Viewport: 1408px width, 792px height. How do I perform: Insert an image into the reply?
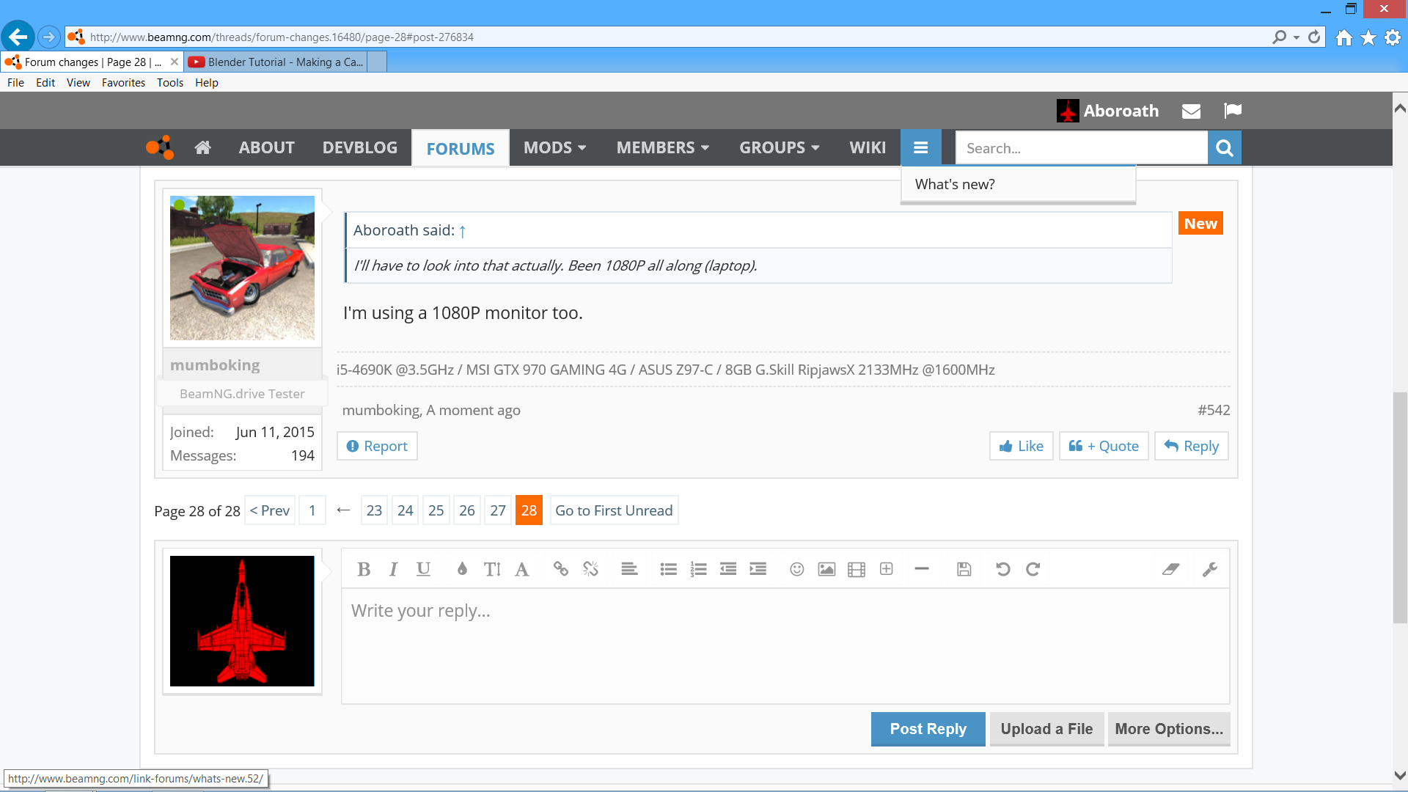pyautogui.click(x=826, y=569)
